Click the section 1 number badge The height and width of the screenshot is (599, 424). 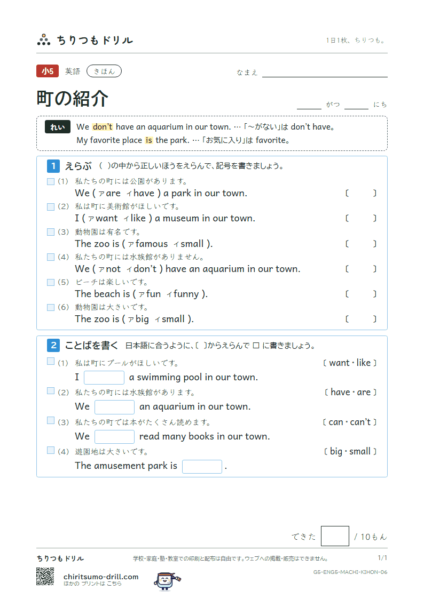pyautogui.click(x=53, y=166)
